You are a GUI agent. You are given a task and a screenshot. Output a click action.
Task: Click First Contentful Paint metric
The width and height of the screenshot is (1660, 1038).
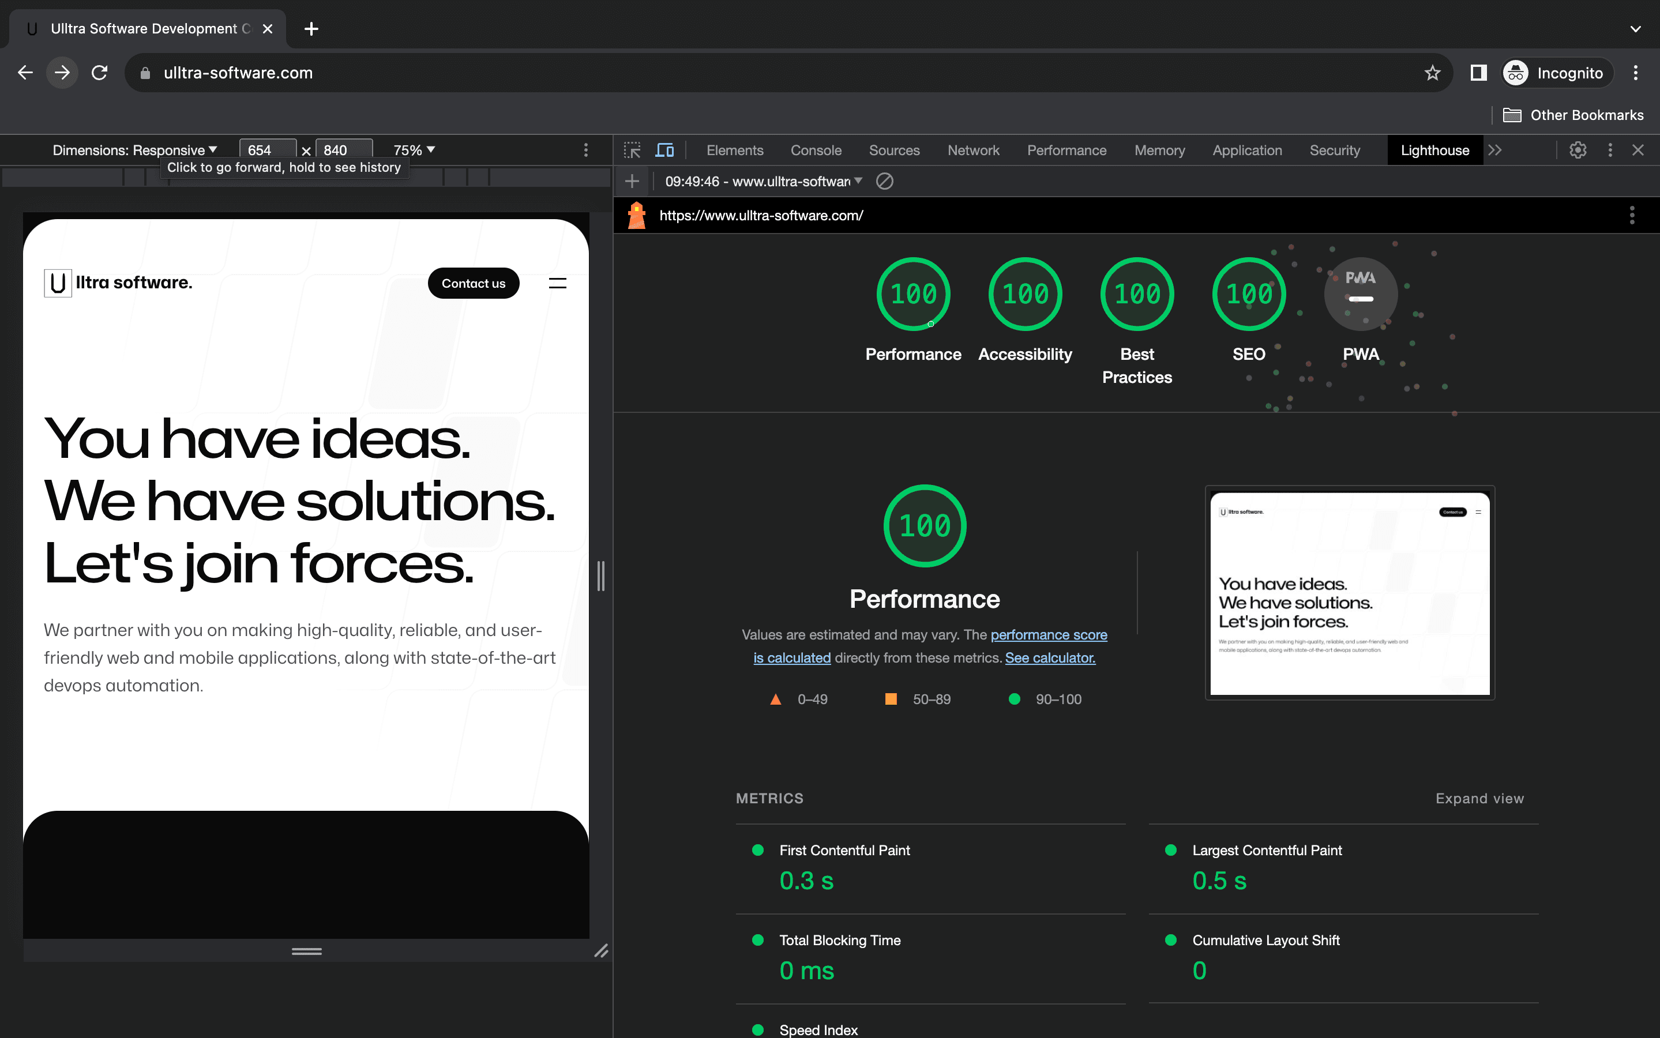coord(930,869)
